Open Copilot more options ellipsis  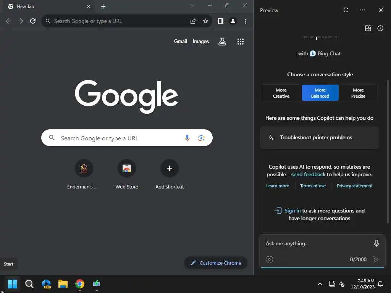click(363, 10)
